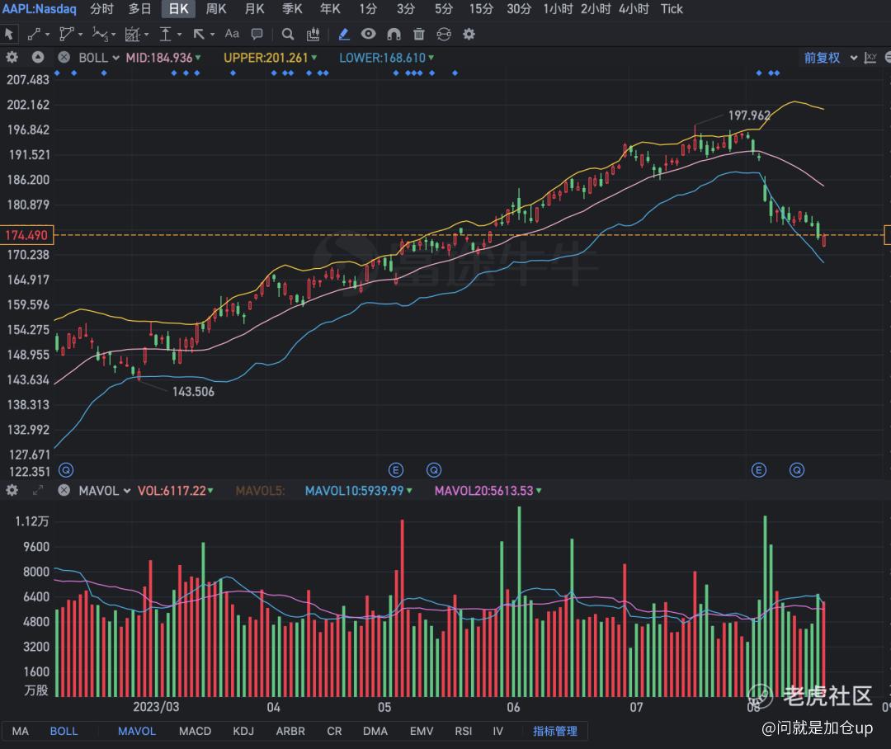The width and height of the screenshot is (891, 749).
Task: Toggle drawings visibility eye icon
Action: pos(368,34)
